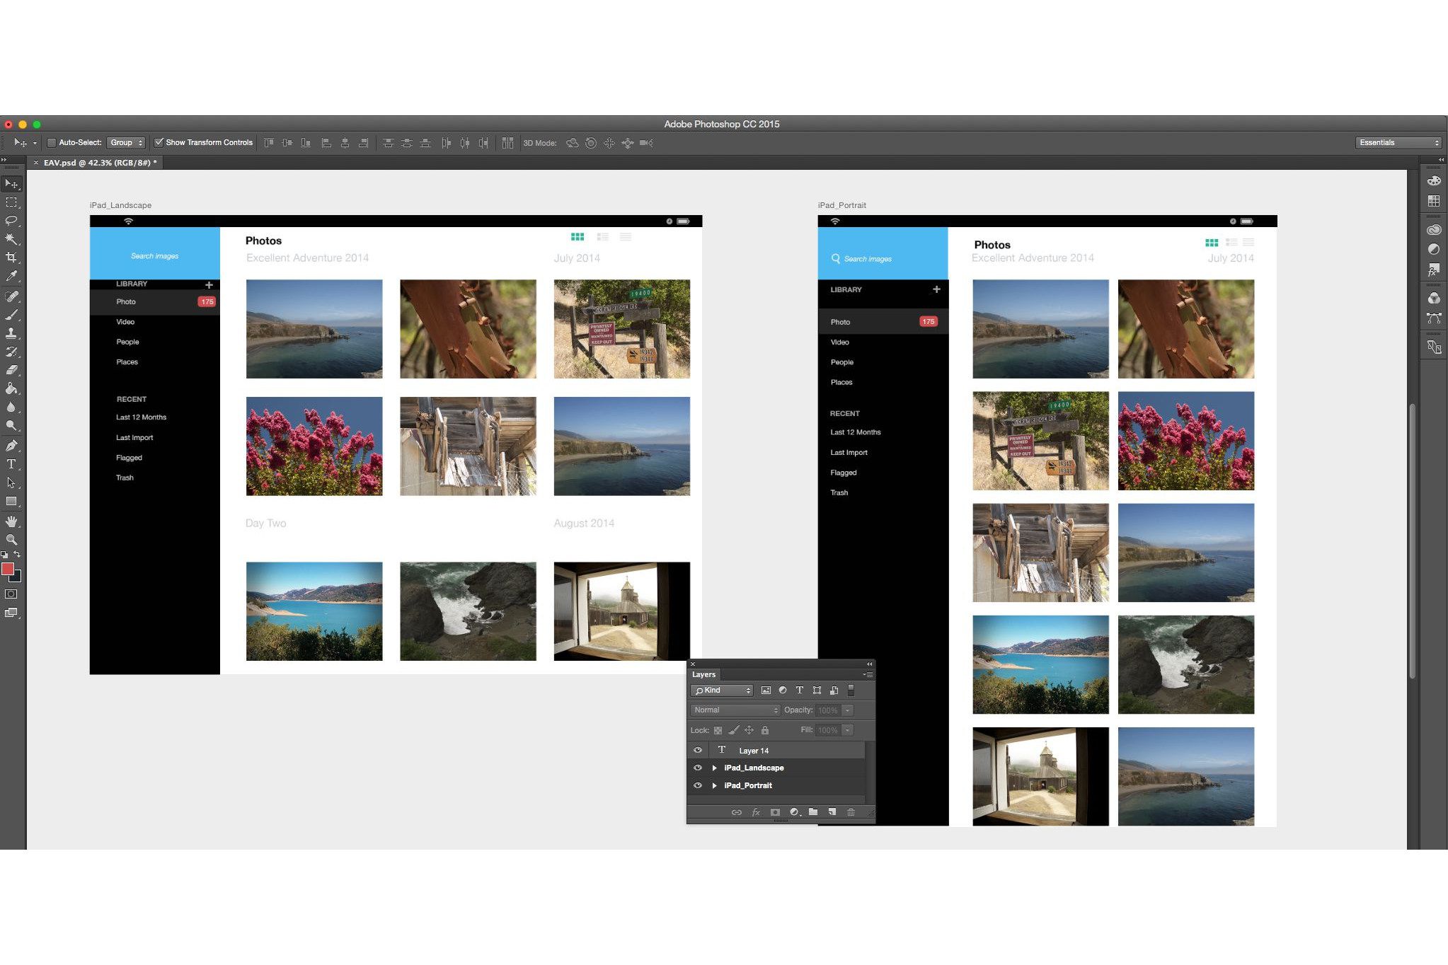This screenshot has width=1448, height=965.
Task: Click the dark background color swatch
Action: point(18,577)
